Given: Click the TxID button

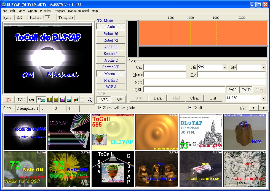Looking at the screenshot, I should click(x=246, y=90).
